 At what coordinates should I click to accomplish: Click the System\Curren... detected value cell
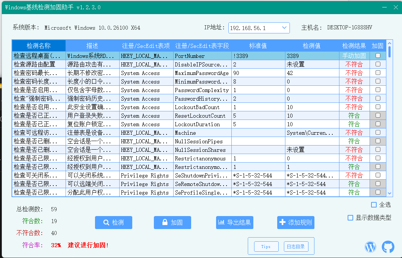tap(312, 133)
